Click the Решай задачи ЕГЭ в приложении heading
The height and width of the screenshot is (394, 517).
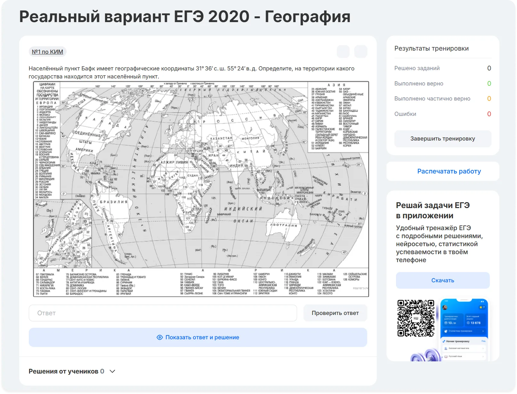433,210
